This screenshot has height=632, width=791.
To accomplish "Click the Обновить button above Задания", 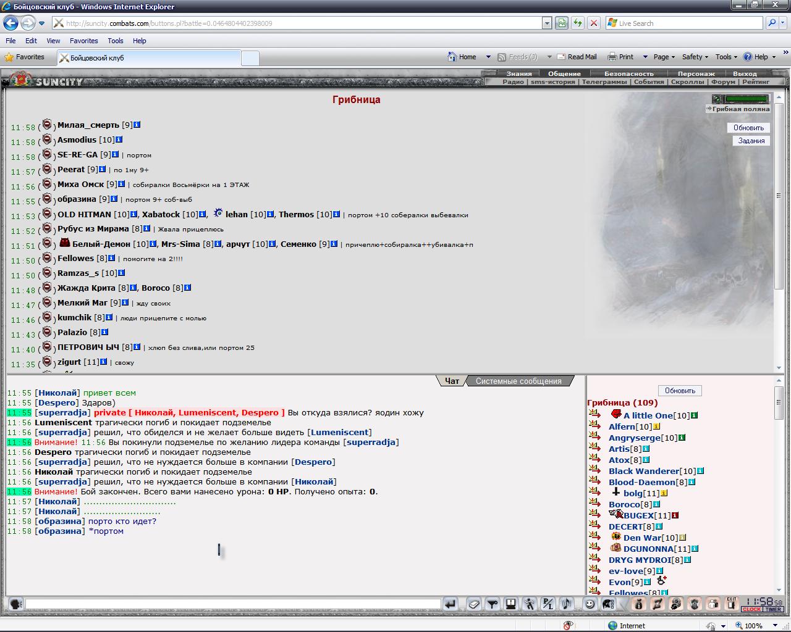I will (x=748, y=128).
